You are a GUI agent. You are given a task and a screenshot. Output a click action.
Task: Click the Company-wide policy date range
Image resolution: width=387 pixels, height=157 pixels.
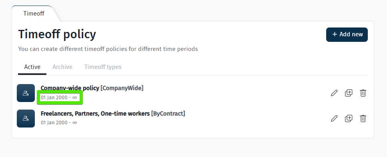[59, 98]
